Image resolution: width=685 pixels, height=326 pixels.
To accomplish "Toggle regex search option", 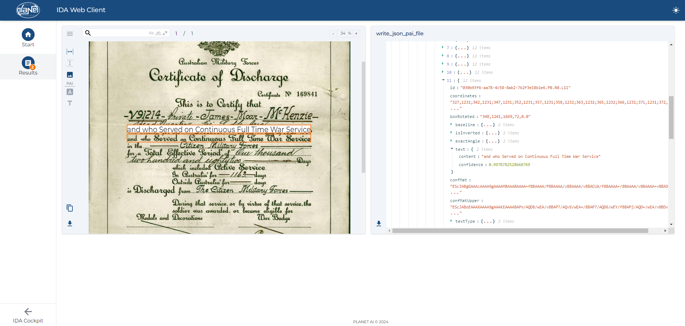I will pyautogui.click(x=165, y=33).
